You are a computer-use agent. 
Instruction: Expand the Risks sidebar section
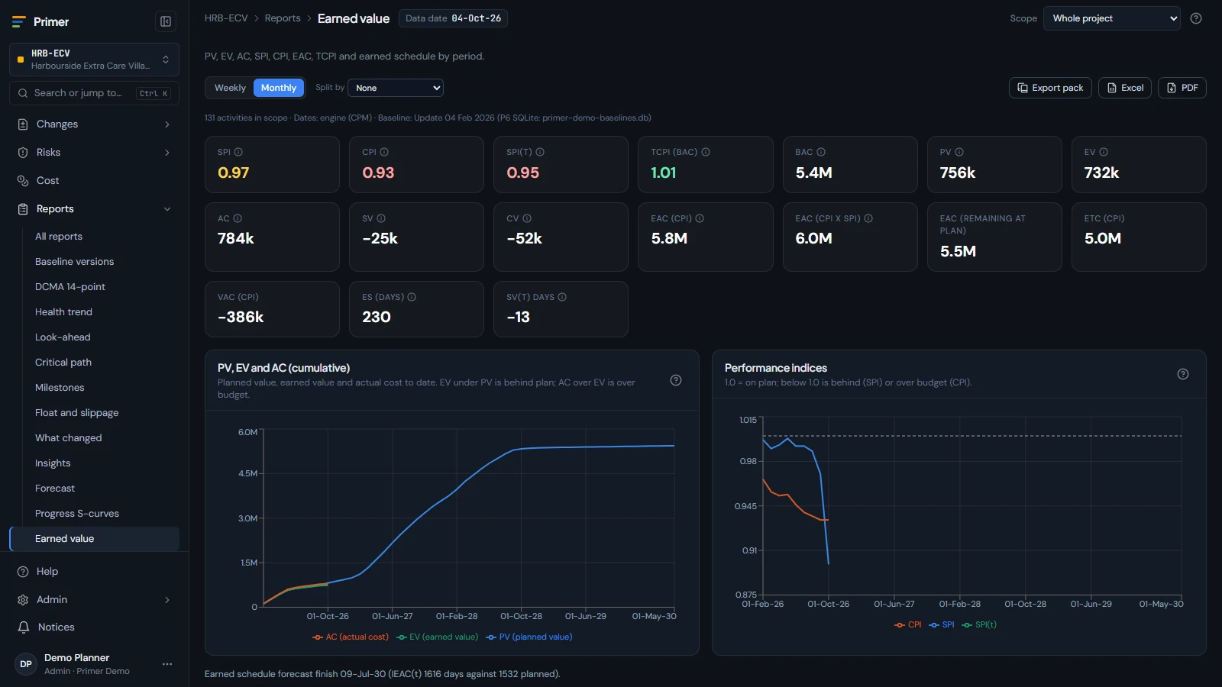(x=94, y=152)
